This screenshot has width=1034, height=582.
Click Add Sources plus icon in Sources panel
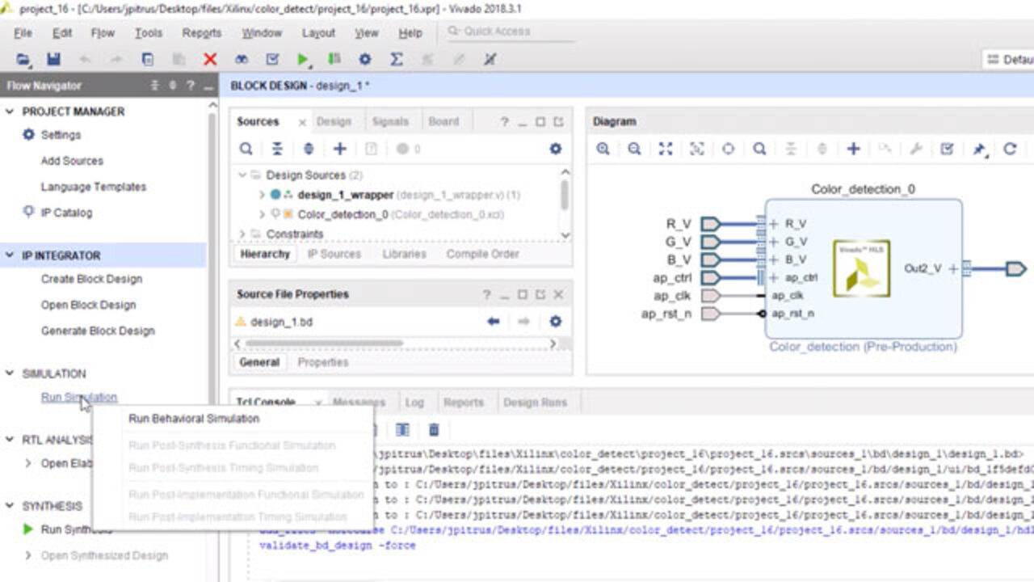point(340,149)
